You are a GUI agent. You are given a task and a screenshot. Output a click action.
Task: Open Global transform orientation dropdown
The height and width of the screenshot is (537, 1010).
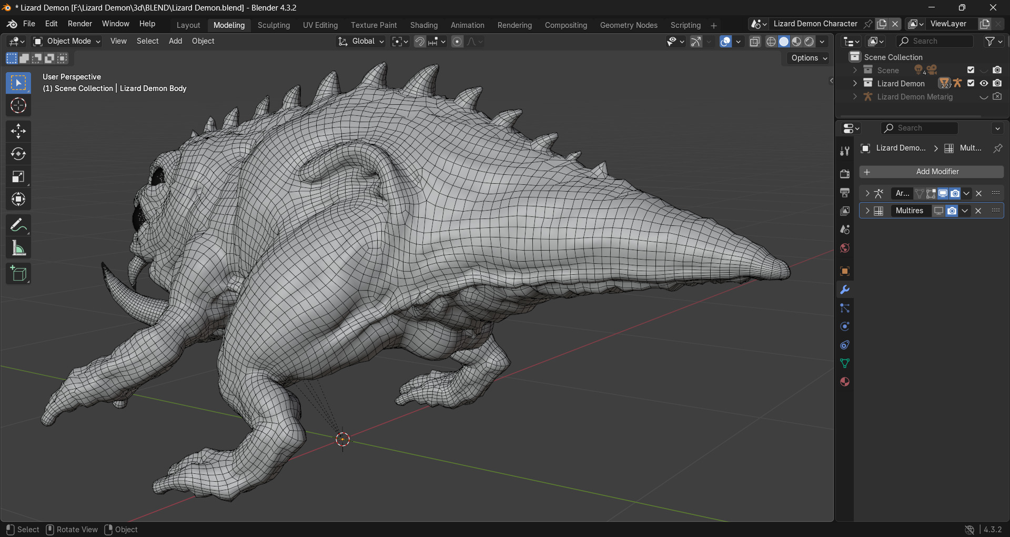[x=361, y=41]
